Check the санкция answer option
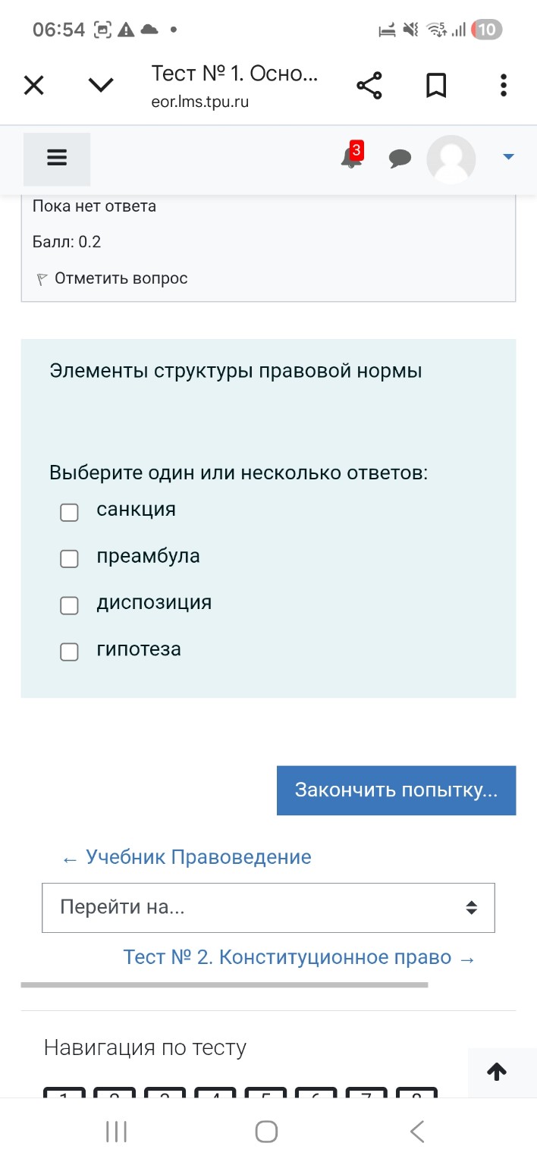 pos(69,512)
